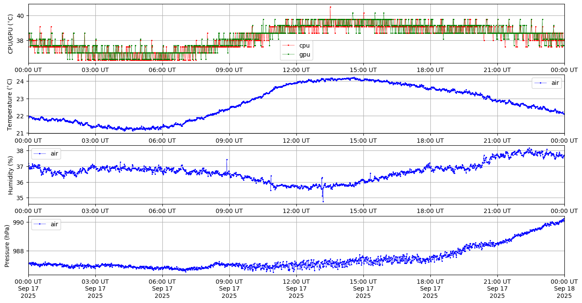Image resolution: width=582 pixels, height=303 pixels.
Task: Click "21:00 UT" directly below the Humidity plot
Action: click(x=497, y=211)
